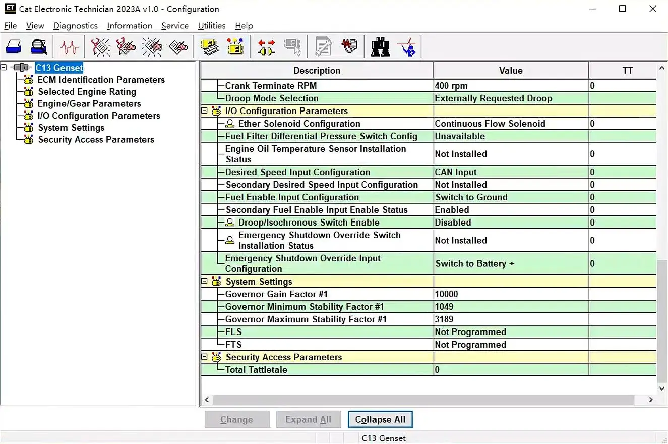The width and height of the screenshot is (668, 444).
Task: Collapse the C13 Genset tree node
Action: point(4,67)
